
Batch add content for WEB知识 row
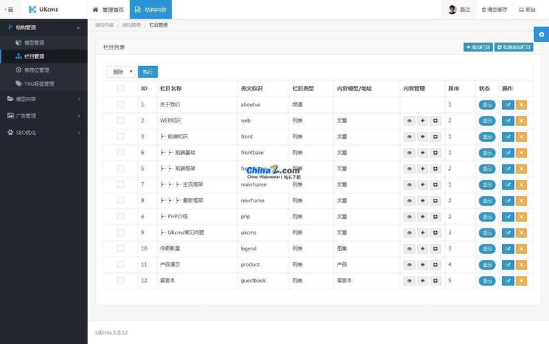(x=435, y=120)
